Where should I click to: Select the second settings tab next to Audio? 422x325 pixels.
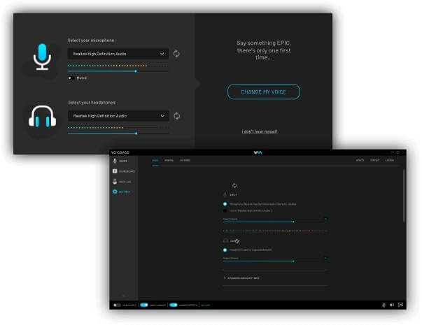click(x=169, y=161)
